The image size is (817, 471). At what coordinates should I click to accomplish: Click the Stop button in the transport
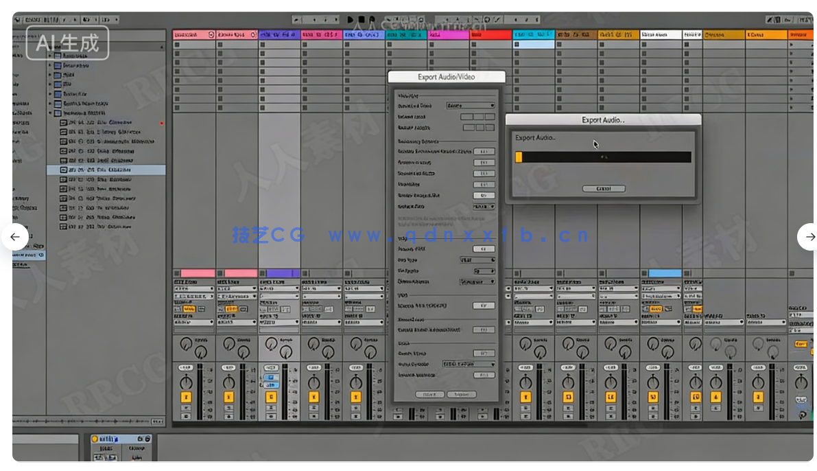(x=362, y=19)
